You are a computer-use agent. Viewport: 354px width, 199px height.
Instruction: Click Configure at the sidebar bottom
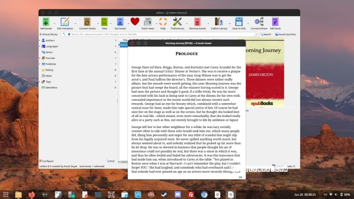click(47, 161)
